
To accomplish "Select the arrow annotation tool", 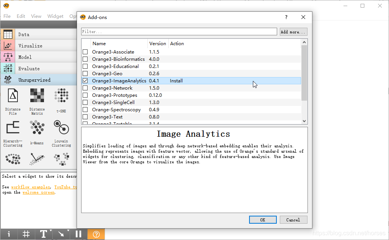I will pyautogui.click(x=61, y=234).
